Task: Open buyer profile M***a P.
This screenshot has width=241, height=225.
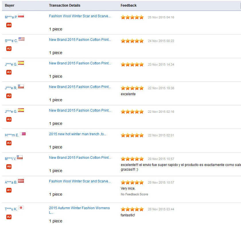Action: (11, 17)
